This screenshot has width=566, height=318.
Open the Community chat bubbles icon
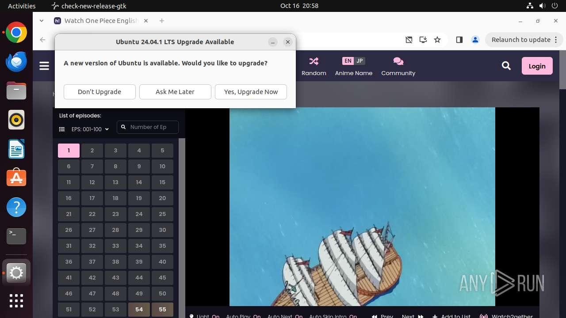pyautogui.click(x=398, y=61)
